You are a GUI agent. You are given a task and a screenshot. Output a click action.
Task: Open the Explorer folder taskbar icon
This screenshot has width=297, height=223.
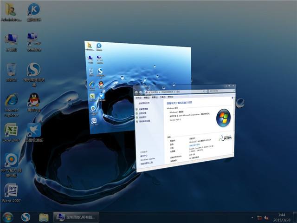44,217
